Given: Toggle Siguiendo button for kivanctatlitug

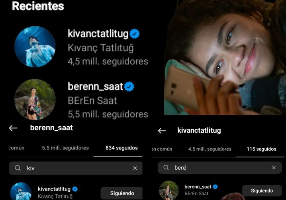Looking at the screenshot, I should [x=121, y=193].
